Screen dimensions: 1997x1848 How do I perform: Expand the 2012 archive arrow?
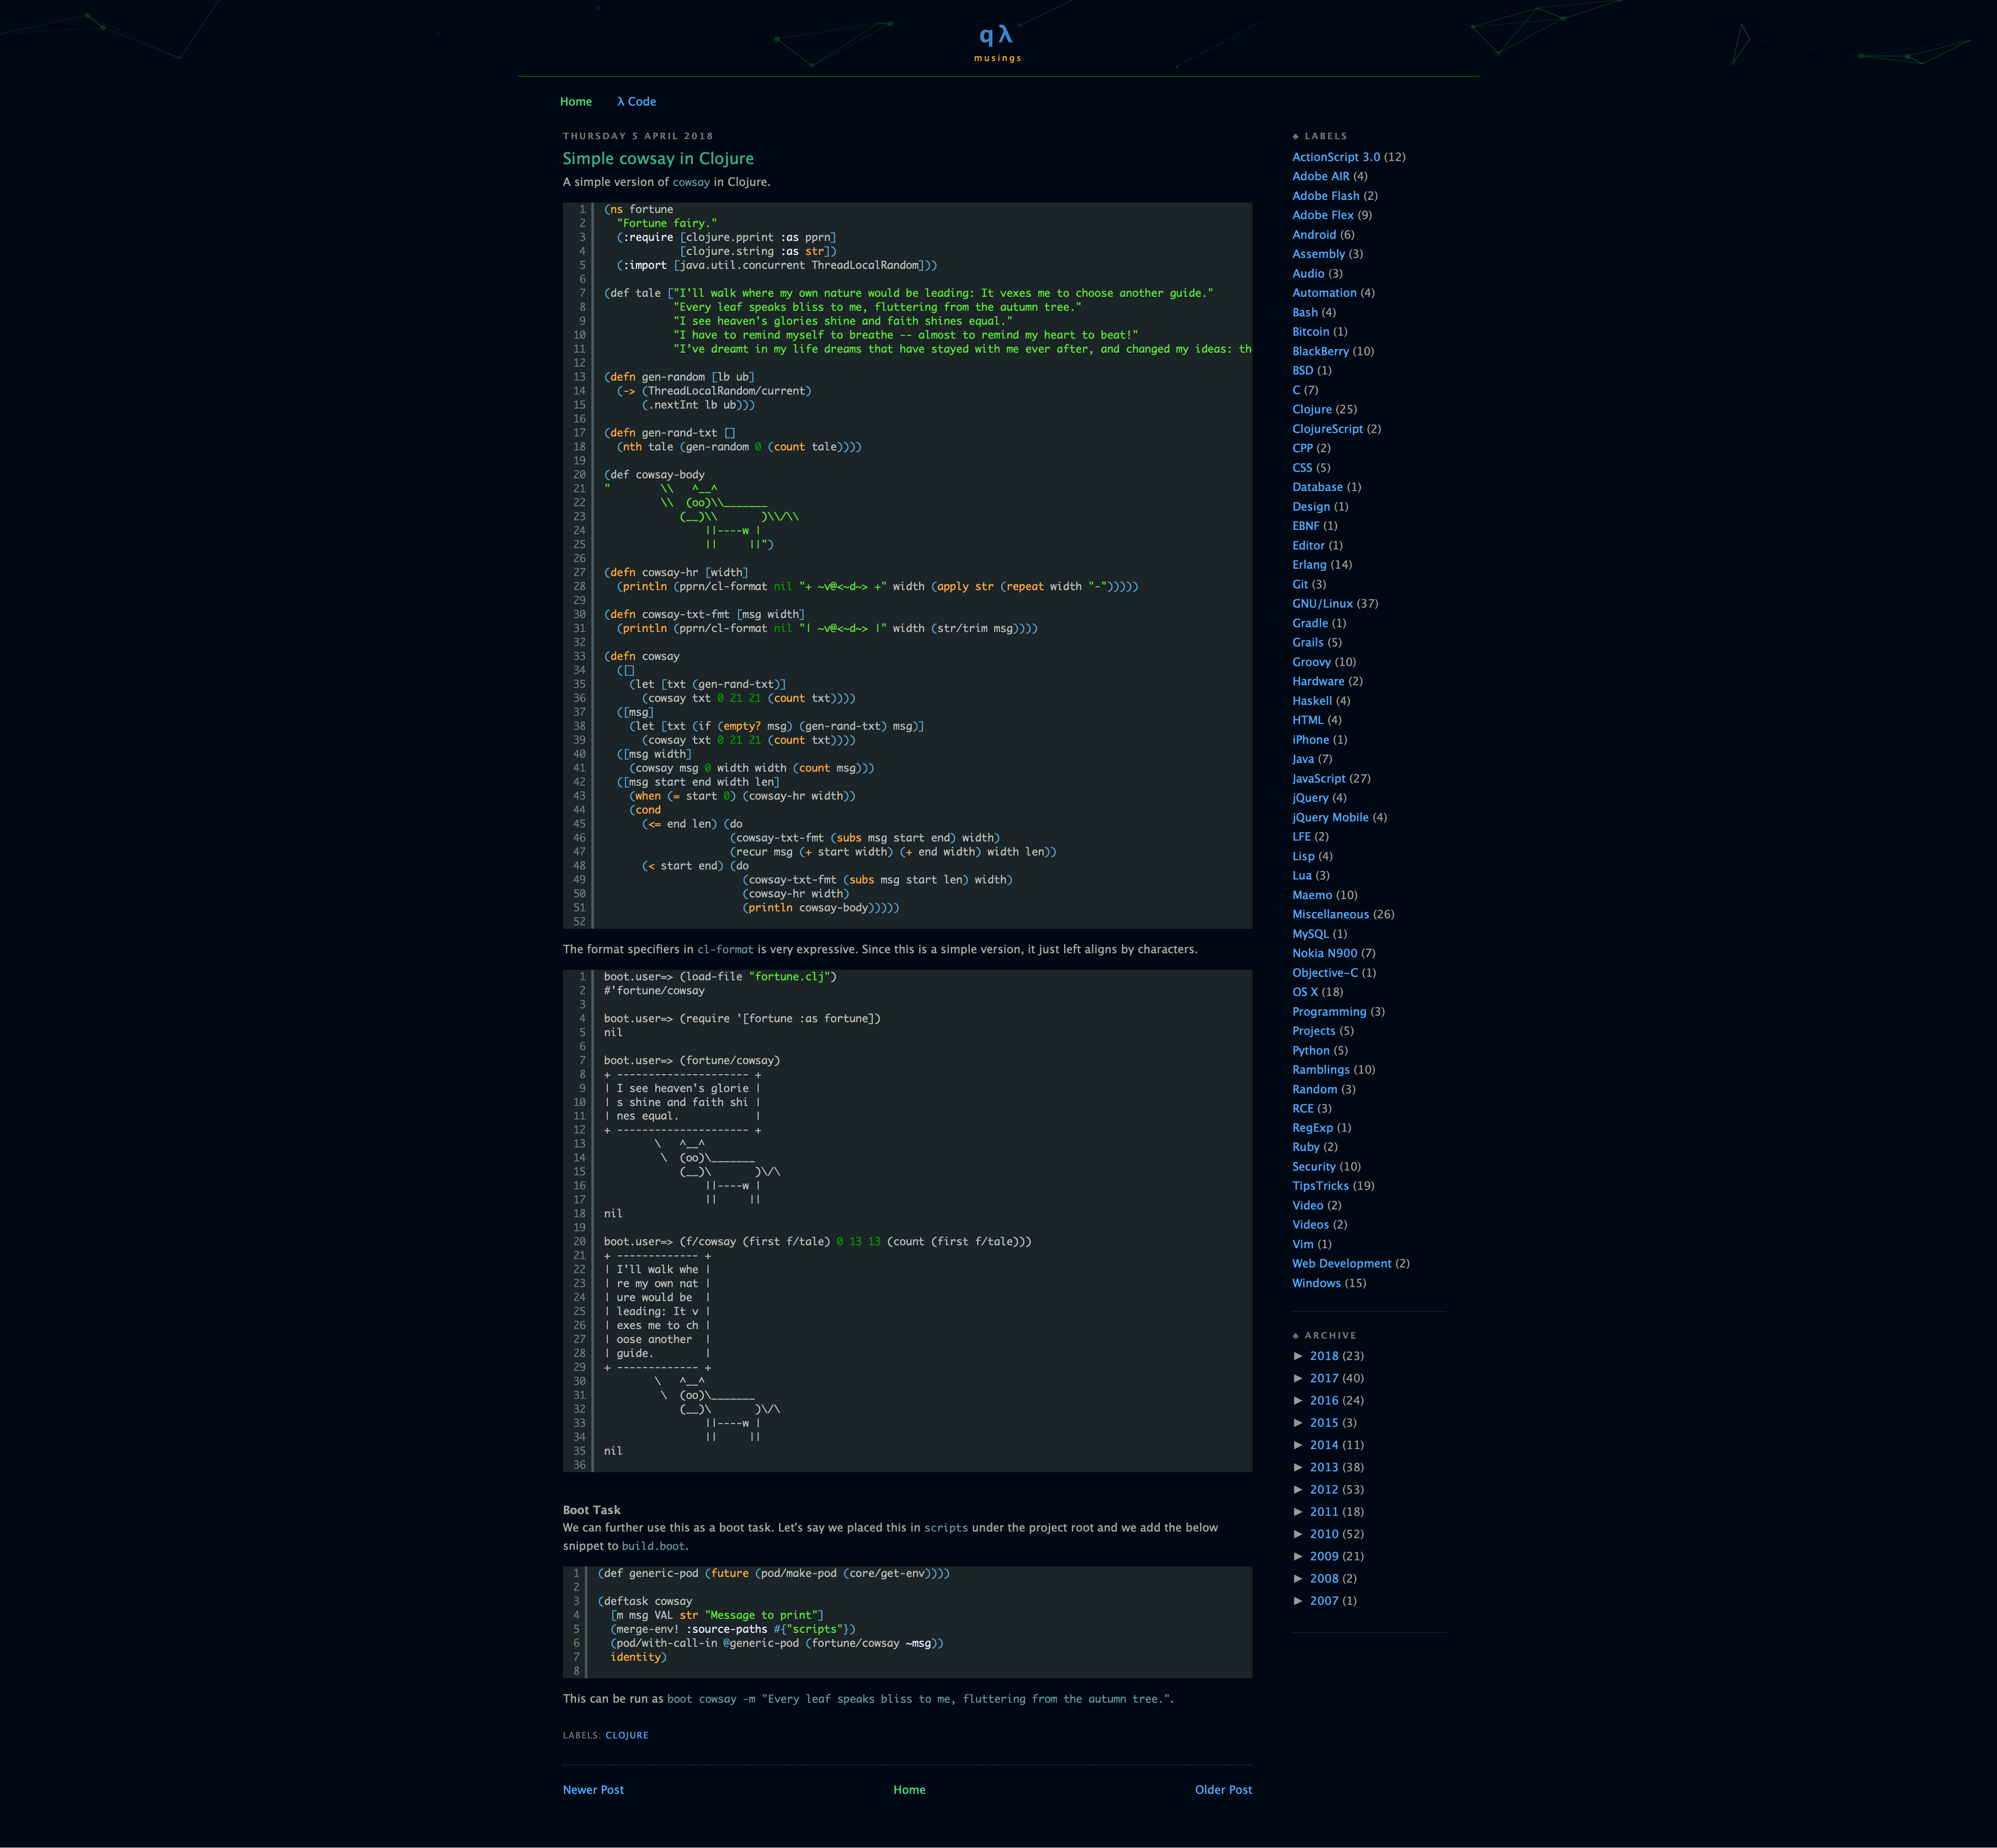point(1298,1490)
